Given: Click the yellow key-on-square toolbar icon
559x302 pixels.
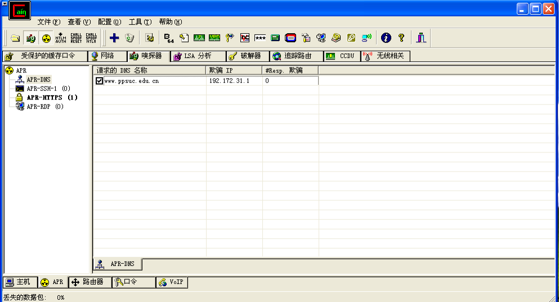Looking at the screenshot, I should (x=351, y=38).
